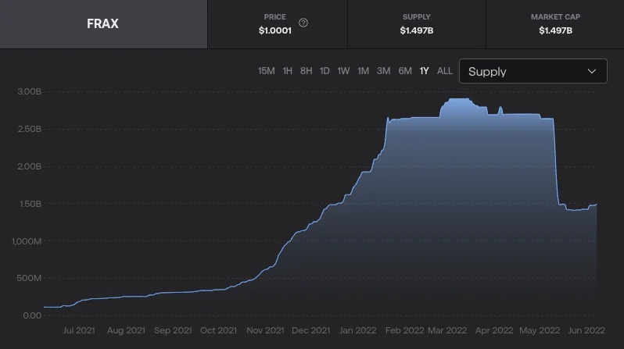Click the SUPPLY $1.497B panel

(416, 24)
